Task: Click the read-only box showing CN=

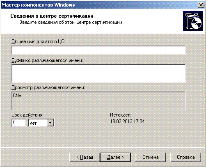Action: click(x=98, y=101)
